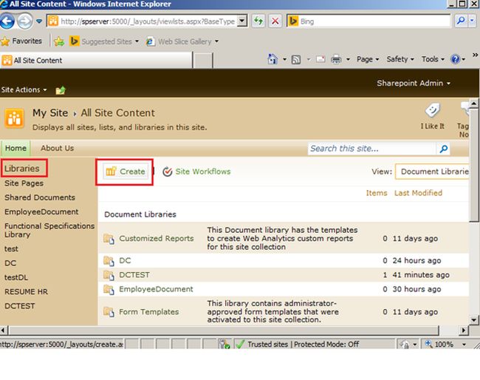480x380 pixels.
Task: Open the search provider dropdown arrow
Action: click(472, 21)
